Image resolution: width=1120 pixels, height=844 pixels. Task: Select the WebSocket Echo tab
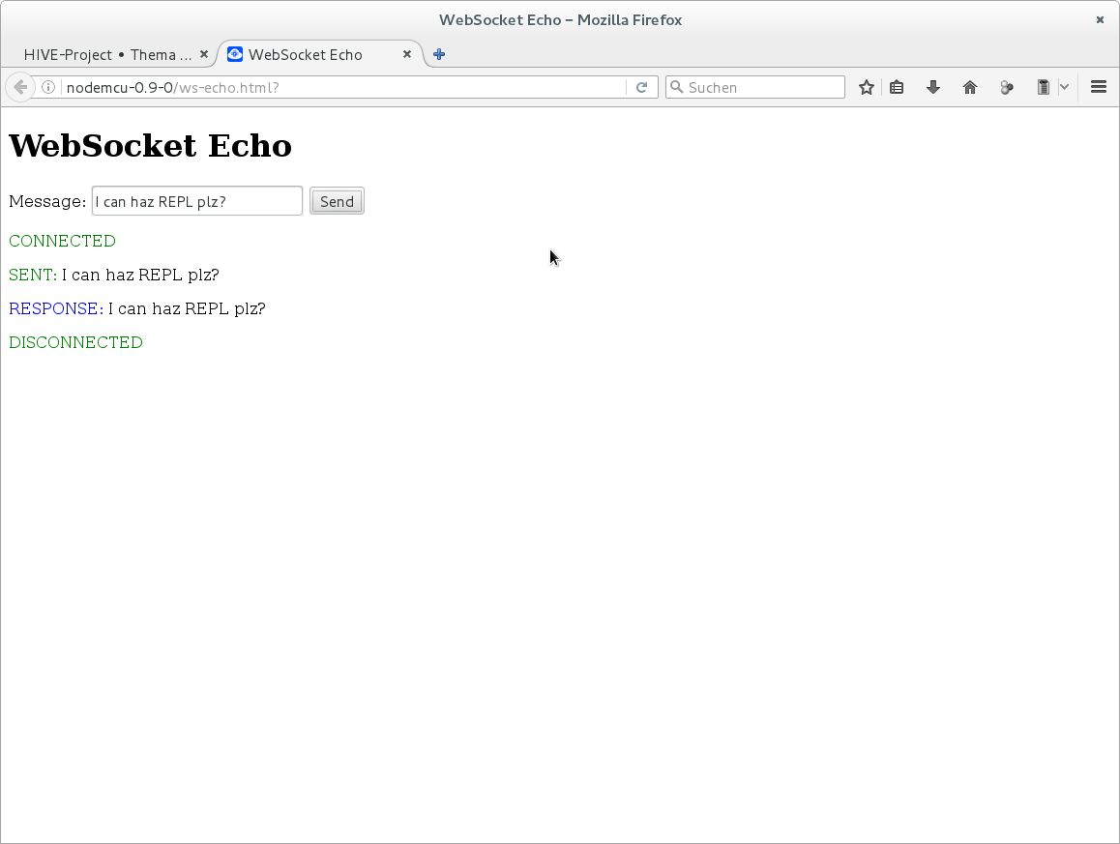pos(305,54)
